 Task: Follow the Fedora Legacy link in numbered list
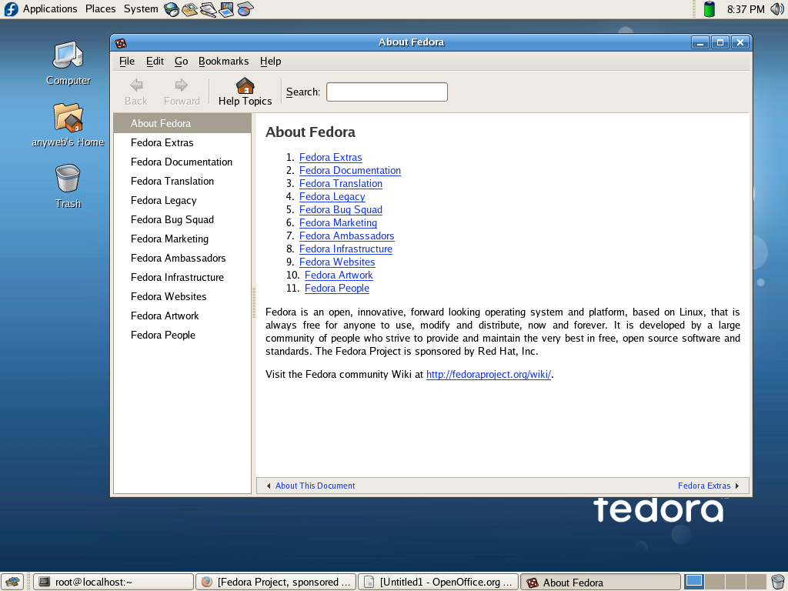click(332, 196)
